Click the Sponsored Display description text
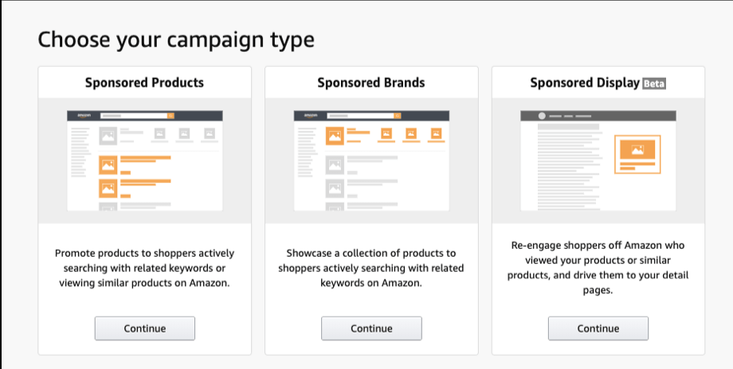Screen dimensions: 733x369 [x=598, y=268]
